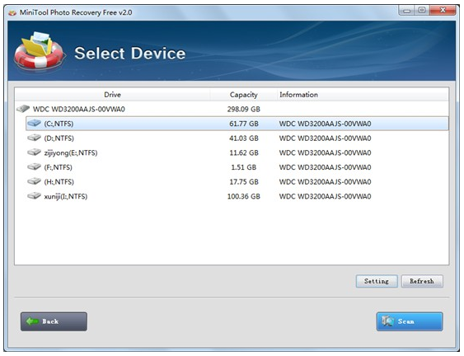The image size is (464, 356).
Task: Click Information text in the zijiyong E: row
Action: pos(325,152)
